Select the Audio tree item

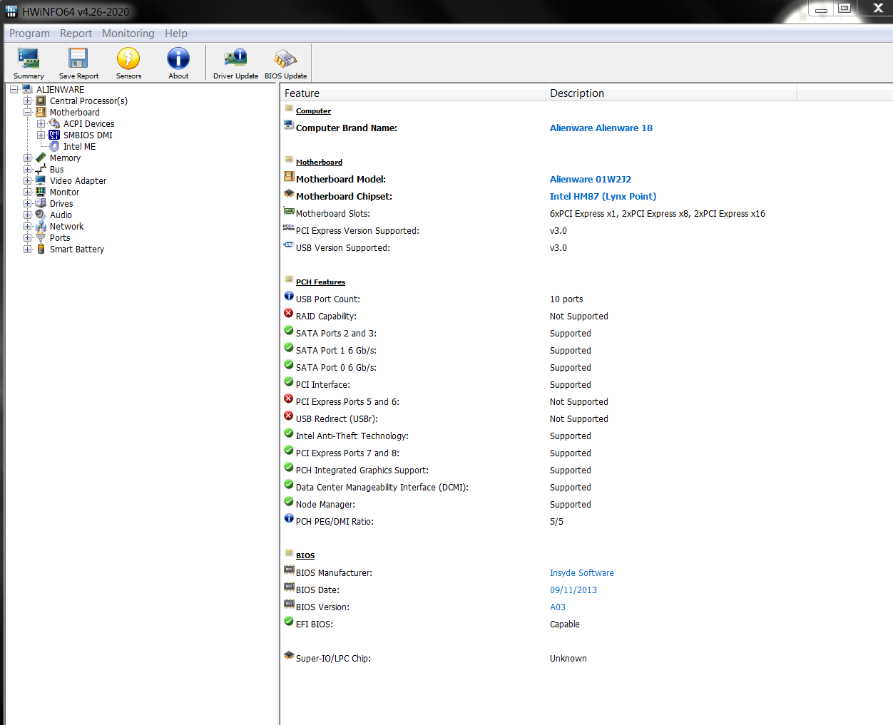61,215
